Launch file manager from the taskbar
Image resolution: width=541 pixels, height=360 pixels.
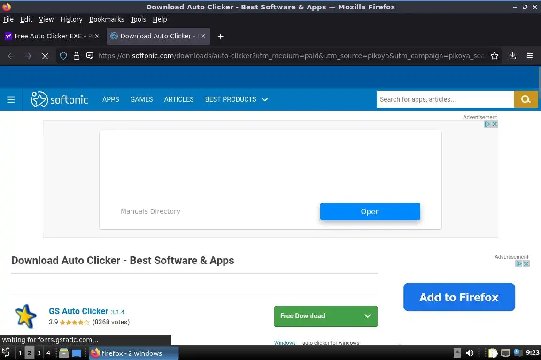pos(64,353)
